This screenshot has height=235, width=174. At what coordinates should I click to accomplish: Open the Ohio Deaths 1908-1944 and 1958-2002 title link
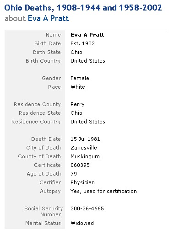(x=83, y=8)
